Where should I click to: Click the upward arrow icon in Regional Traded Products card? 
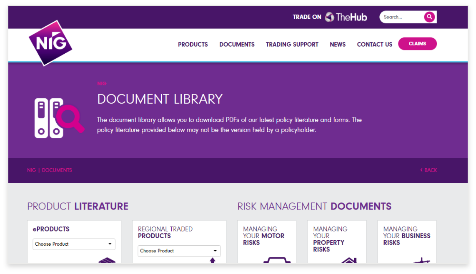pyautogui.click(x=213, y=261)
